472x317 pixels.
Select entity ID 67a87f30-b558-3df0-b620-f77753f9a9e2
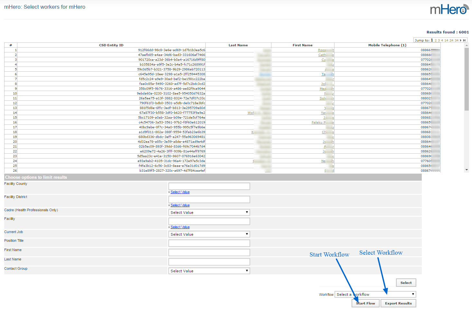coord(172,113)
